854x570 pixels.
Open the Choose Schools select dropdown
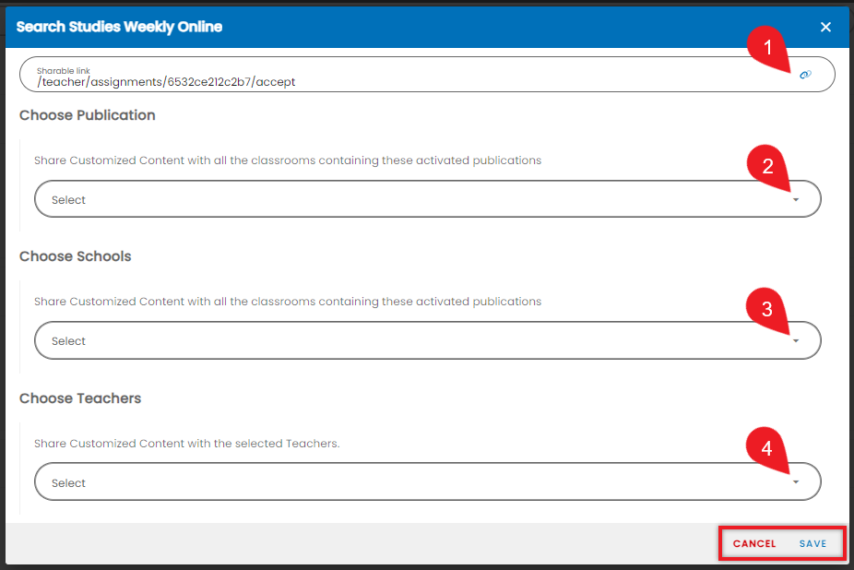(428, 340)
